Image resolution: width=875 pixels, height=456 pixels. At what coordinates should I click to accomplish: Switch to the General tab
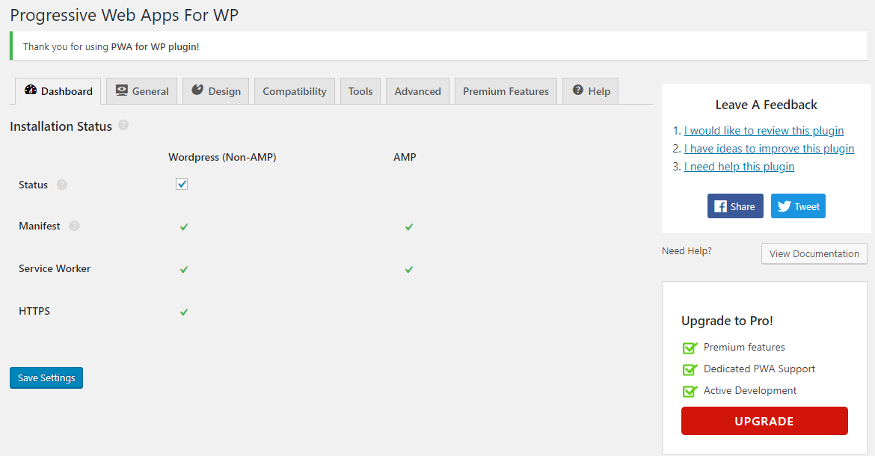coord(142,91)
